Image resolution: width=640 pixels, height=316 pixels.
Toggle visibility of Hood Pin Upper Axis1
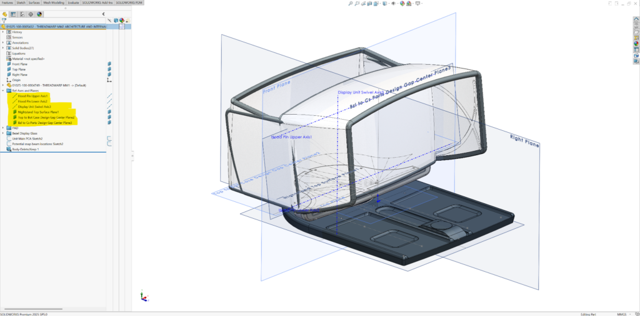pos(109,96)
